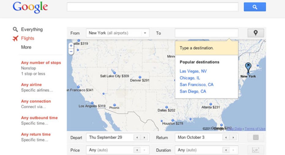
Task: Focus the To destination input field
Action: coord(206,33)
